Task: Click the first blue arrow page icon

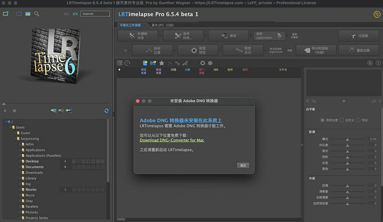Action: tap(145, 63)
